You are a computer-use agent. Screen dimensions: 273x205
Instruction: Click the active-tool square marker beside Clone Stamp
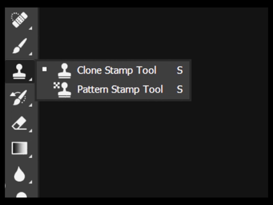pyautogui.click(x=45, y=69)
